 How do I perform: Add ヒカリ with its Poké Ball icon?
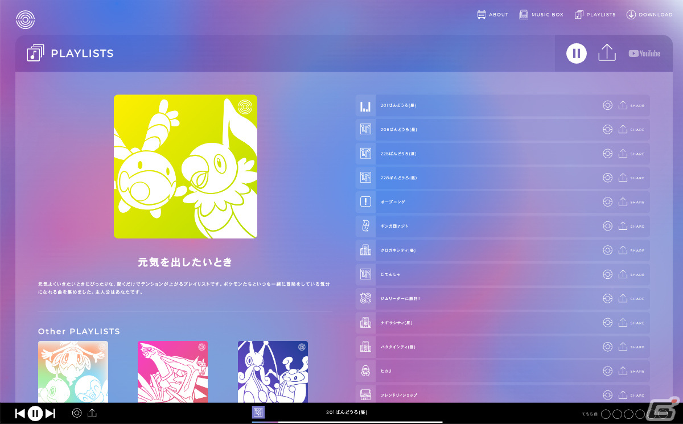click(x=607, y=371)
